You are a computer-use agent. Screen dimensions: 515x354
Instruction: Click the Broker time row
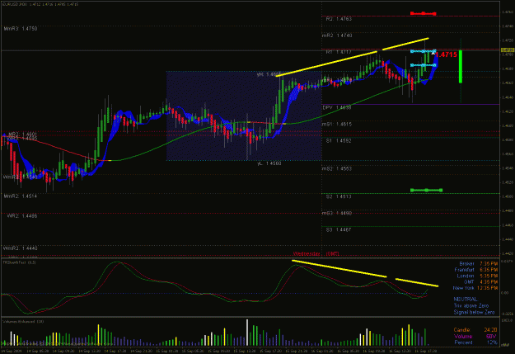tap(478, 263)
